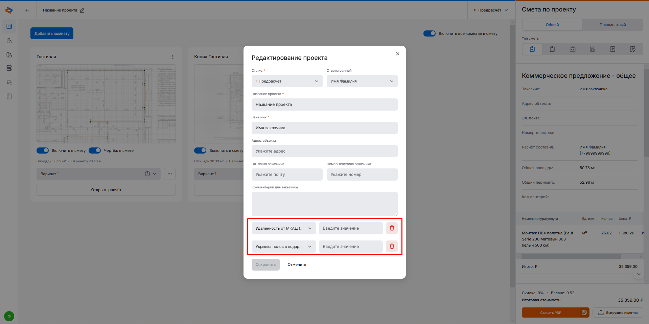Image resolution: width=649 pixels, height=324 pixels.
Task: Disable Включить в смету for Гостиная room
Action: pos(43,151)
